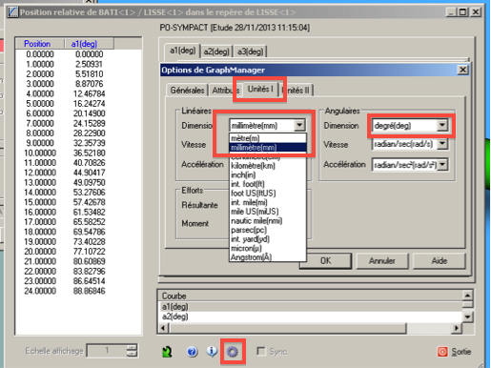Click the Aide button

[440, 261]
